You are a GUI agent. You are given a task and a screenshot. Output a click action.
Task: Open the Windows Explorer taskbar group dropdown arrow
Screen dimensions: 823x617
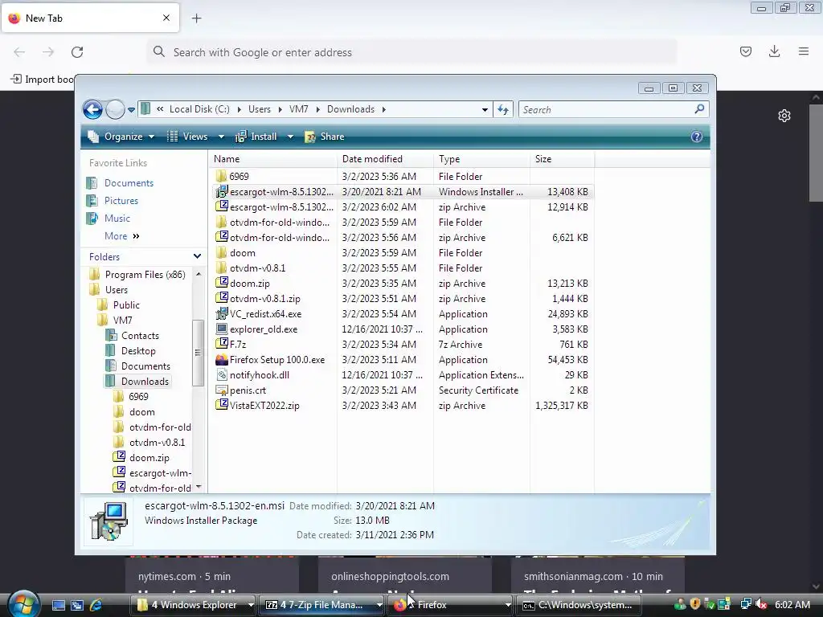pyautogui.click(x=251, y=605)
